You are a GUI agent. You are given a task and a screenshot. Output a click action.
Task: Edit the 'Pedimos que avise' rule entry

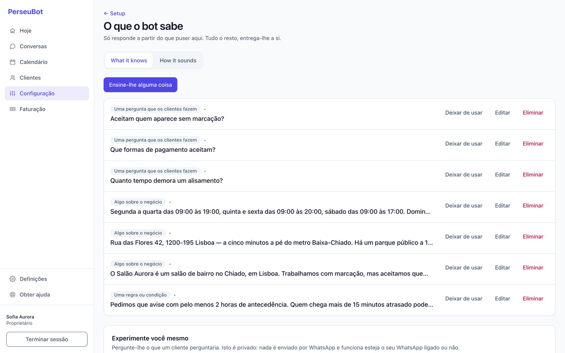(502, 299)
